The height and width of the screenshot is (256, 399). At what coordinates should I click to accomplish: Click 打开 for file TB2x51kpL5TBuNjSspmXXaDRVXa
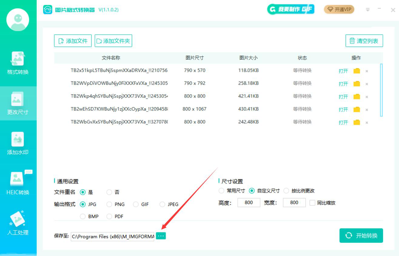[343, 71]
